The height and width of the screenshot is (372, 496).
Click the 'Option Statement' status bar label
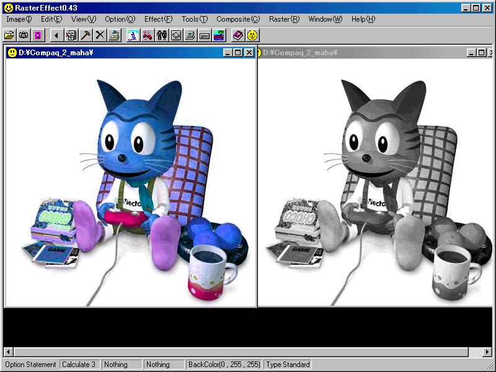click(30, 365)
